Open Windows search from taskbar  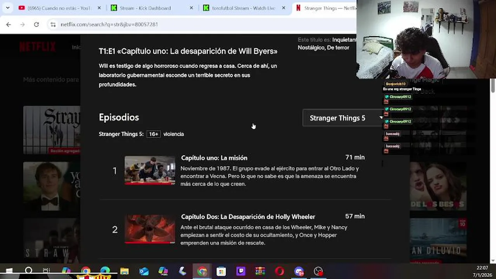coord(28,271)
